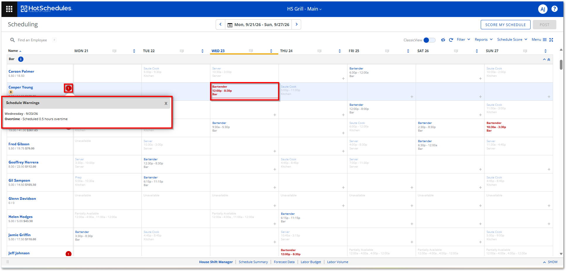Open the help question mark icon
The height and width of the screenshot is (271, 566).
pos(555,9)
